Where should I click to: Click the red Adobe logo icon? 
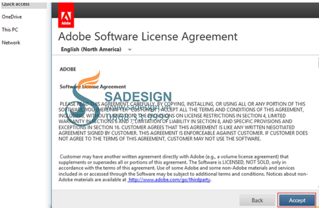66,15
